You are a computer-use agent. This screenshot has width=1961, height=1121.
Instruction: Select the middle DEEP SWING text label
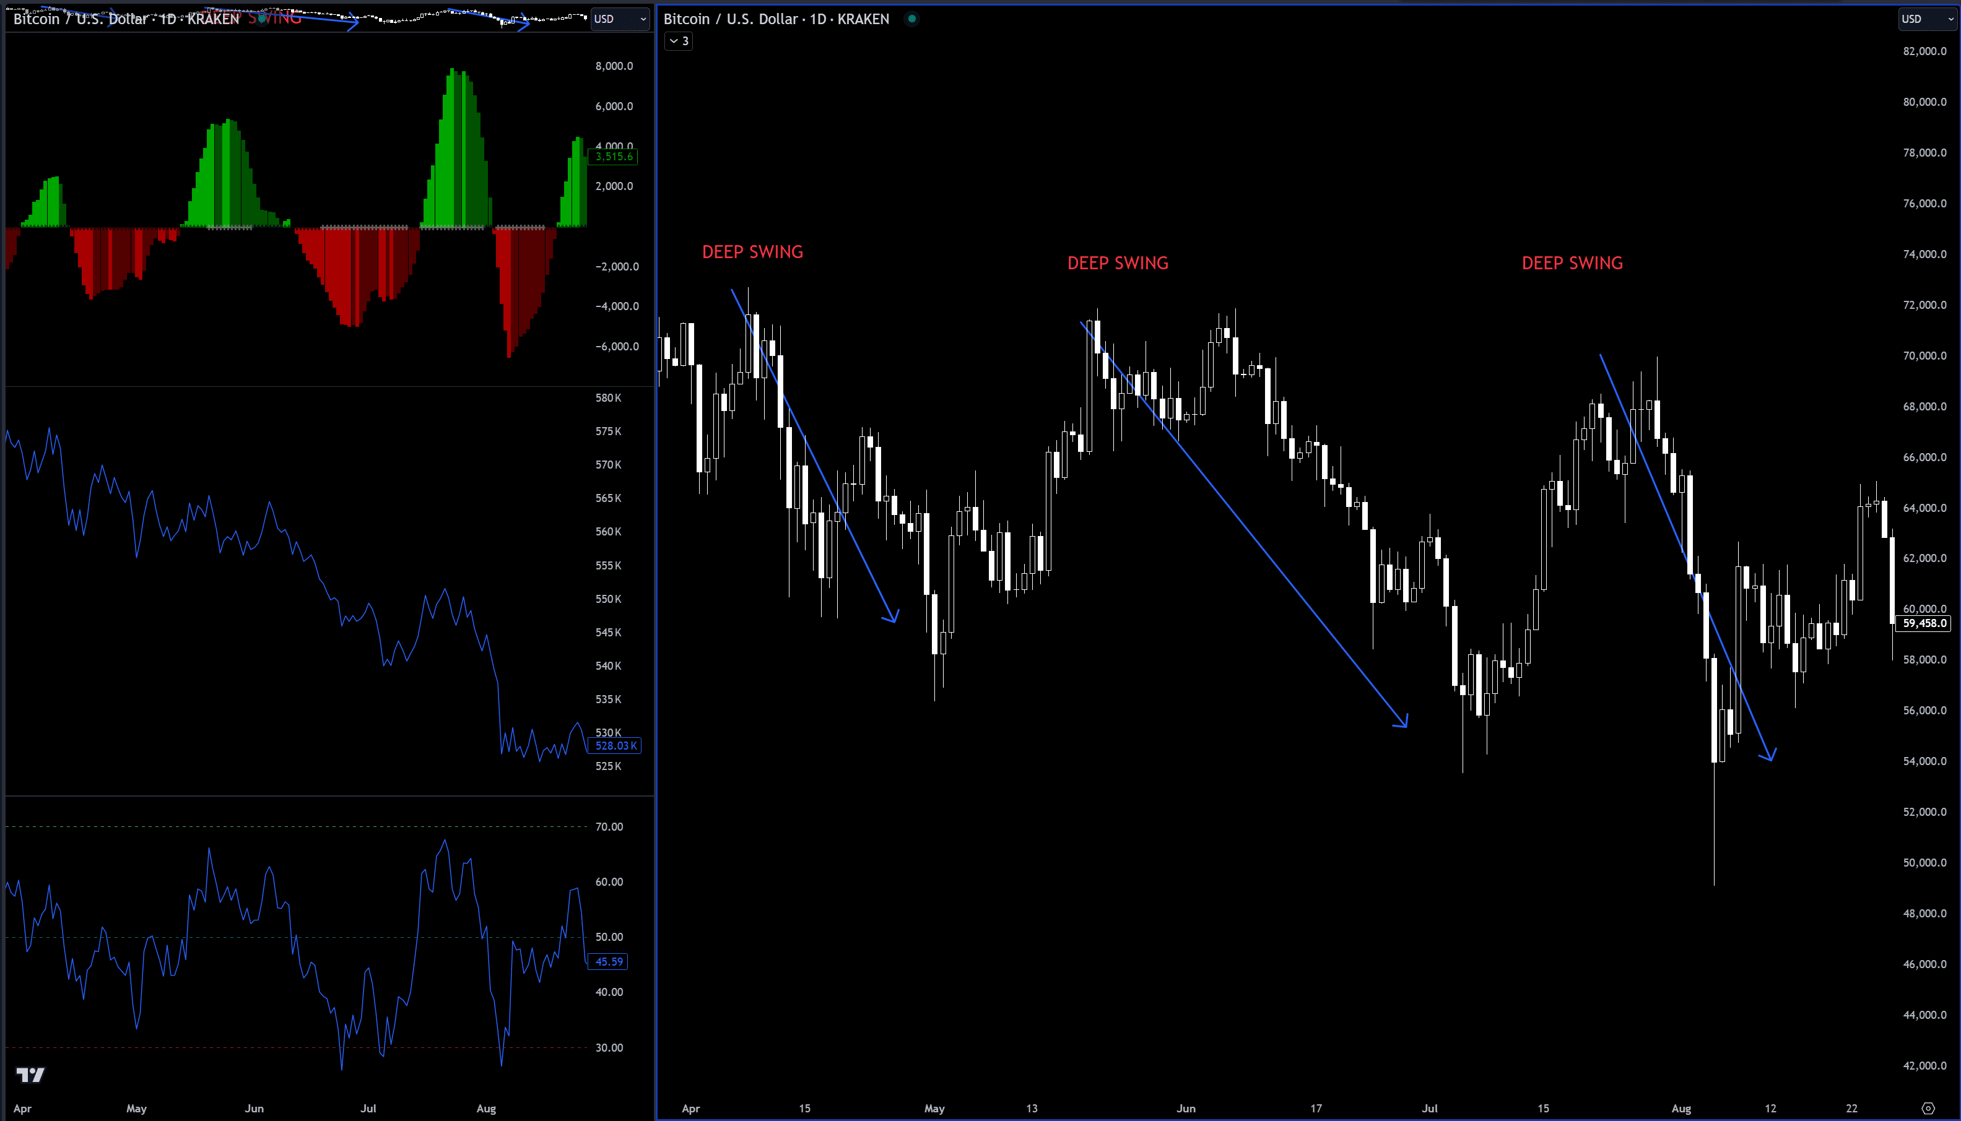(1117, 263)
